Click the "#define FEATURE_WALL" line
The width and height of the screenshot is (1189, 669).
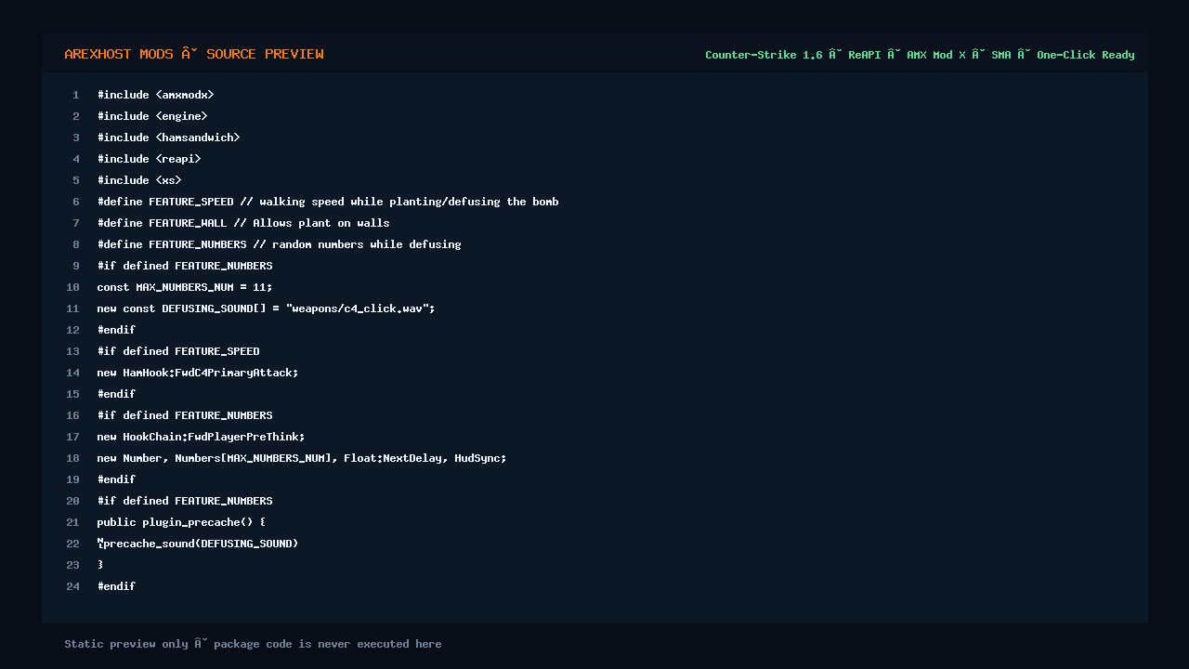click(x=243, y=223)
